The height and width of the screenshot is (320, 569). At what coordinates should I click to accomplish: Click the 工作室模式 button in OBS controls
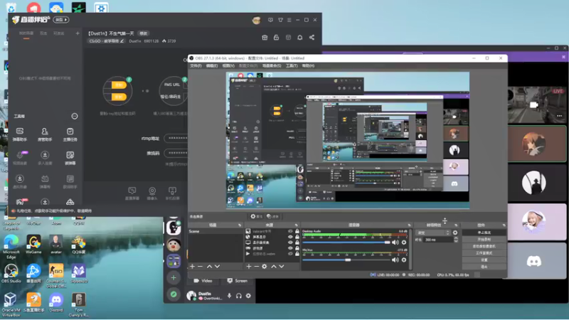[484, 253]
